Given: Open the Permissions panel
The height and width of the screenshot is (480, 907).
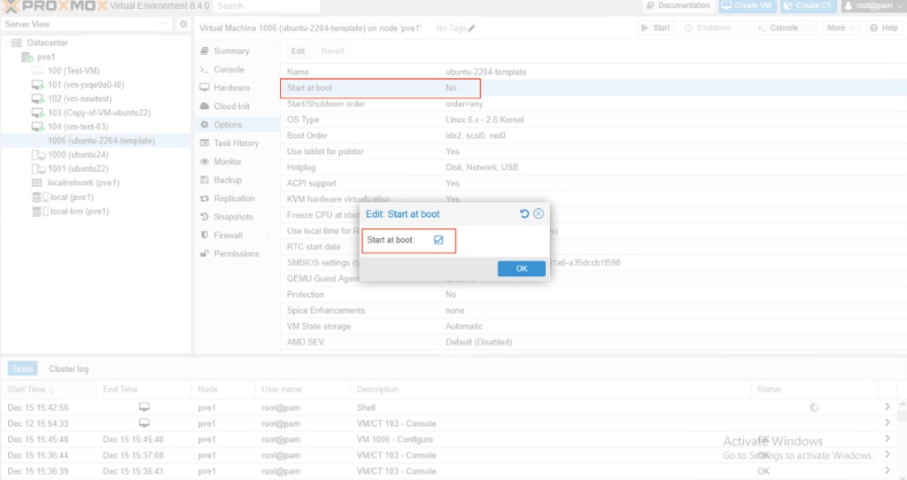Looking at the screenshot, I should (236, 254).
